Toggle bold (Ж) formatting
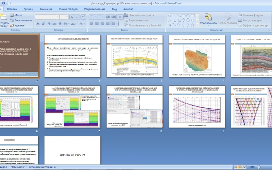 (x=38, y=24)
